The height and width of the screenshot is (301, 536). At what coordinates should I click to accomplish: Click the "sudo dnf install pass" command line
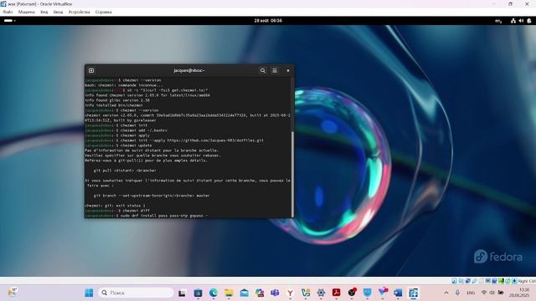pos(146,216)
